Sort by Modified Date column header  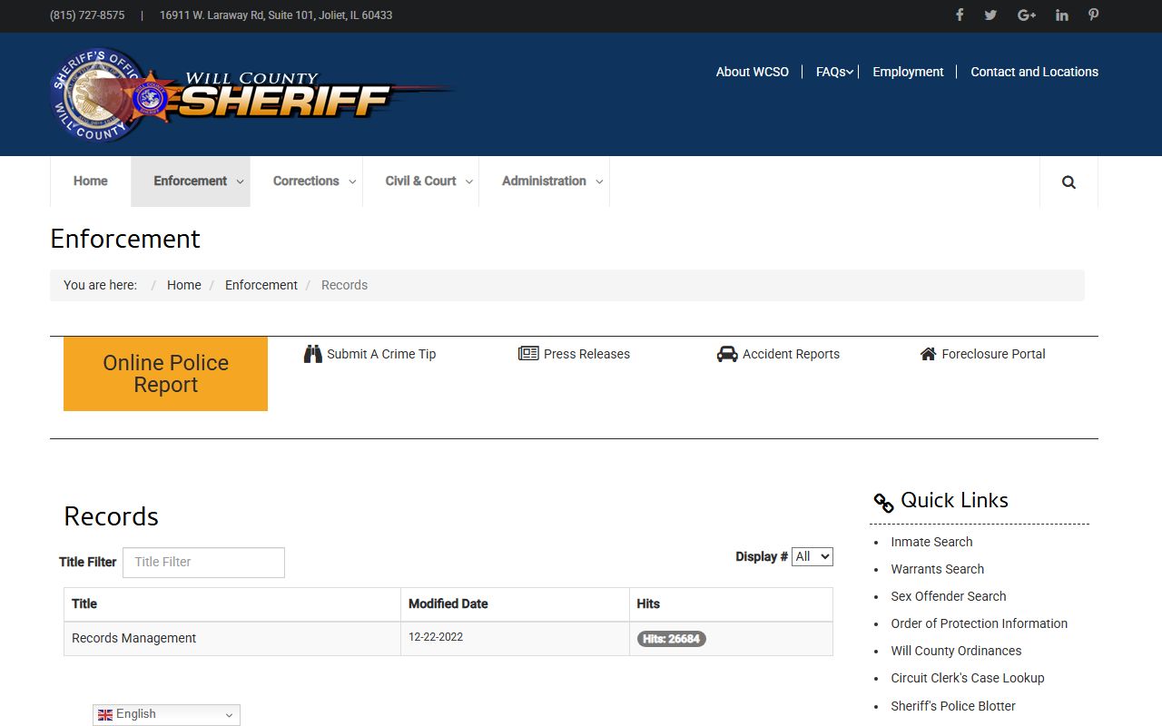[448, 603]
